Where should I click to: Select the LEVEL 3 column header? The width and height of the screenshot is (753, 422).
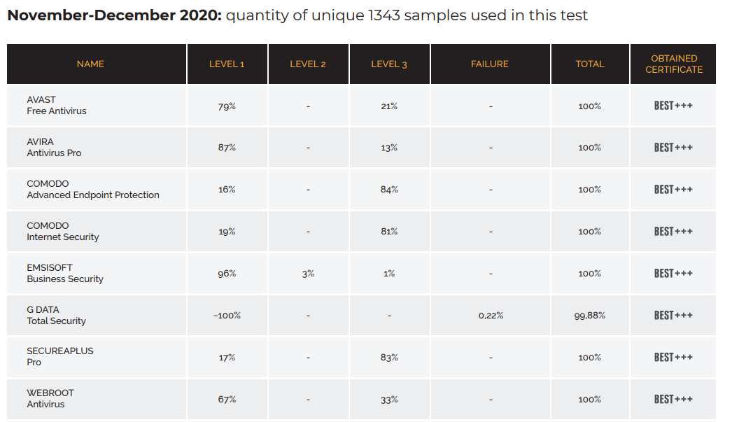[389, 64]
